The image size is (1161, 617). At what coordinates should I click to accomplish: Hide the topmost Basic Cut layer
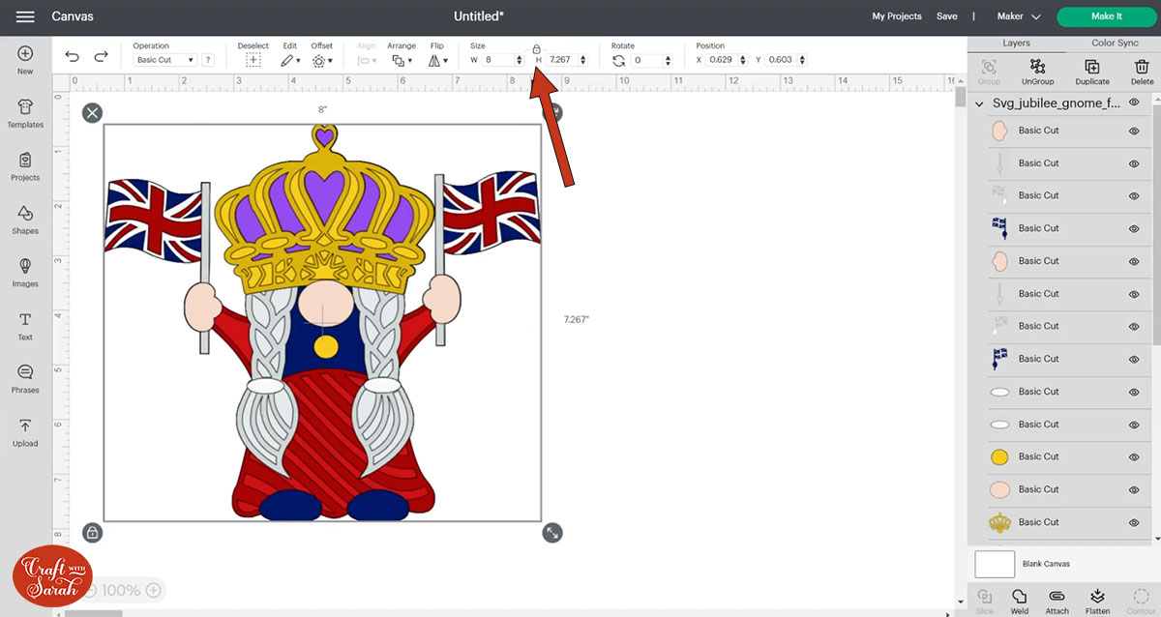[1133, 130]
